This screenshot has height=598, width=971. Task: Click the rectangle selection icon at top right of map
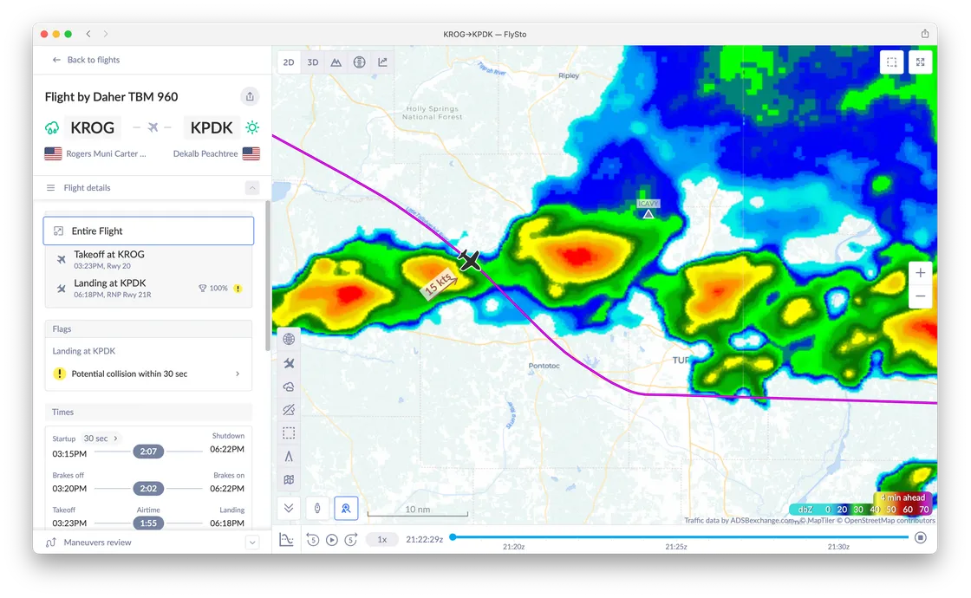pos(892,62)
